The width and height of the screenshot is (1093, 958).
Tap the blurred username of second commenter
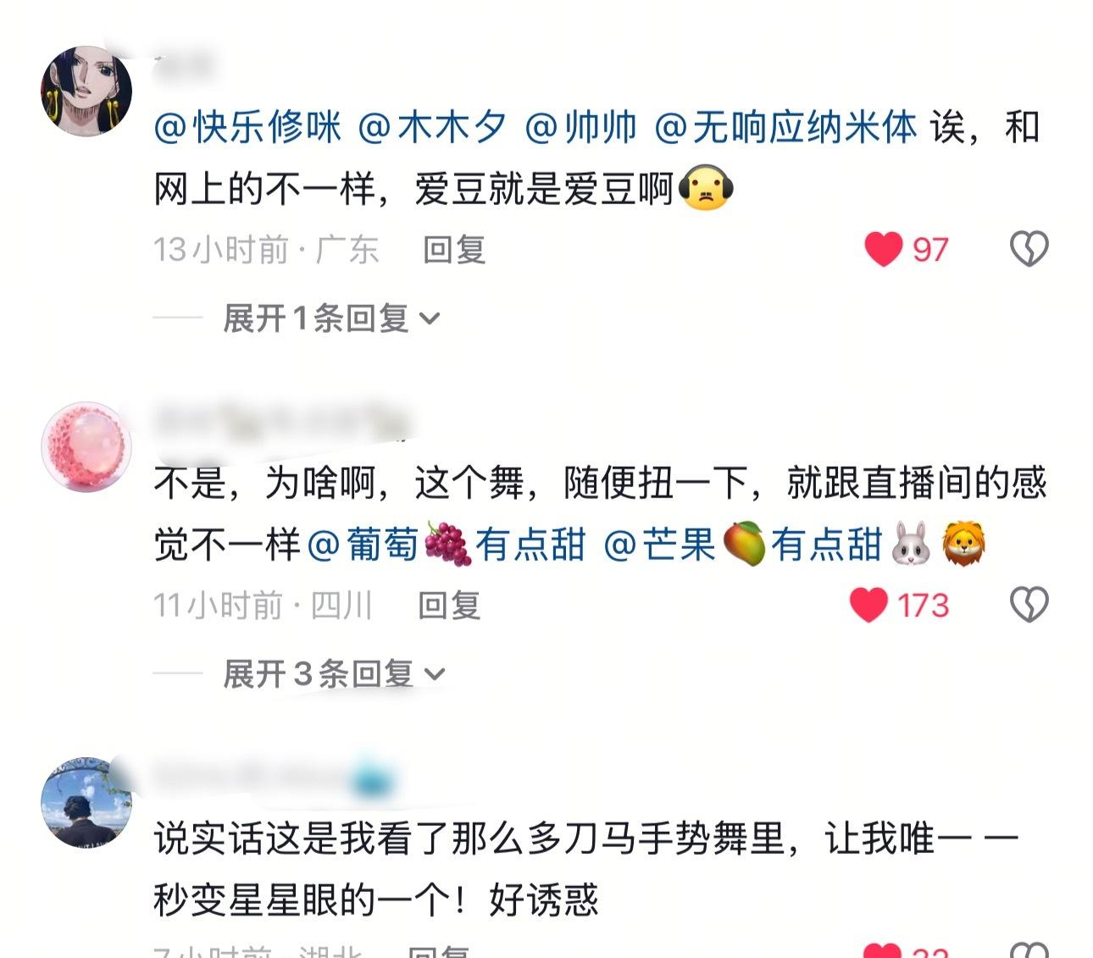pyautogui.click(x=281, y=420)
